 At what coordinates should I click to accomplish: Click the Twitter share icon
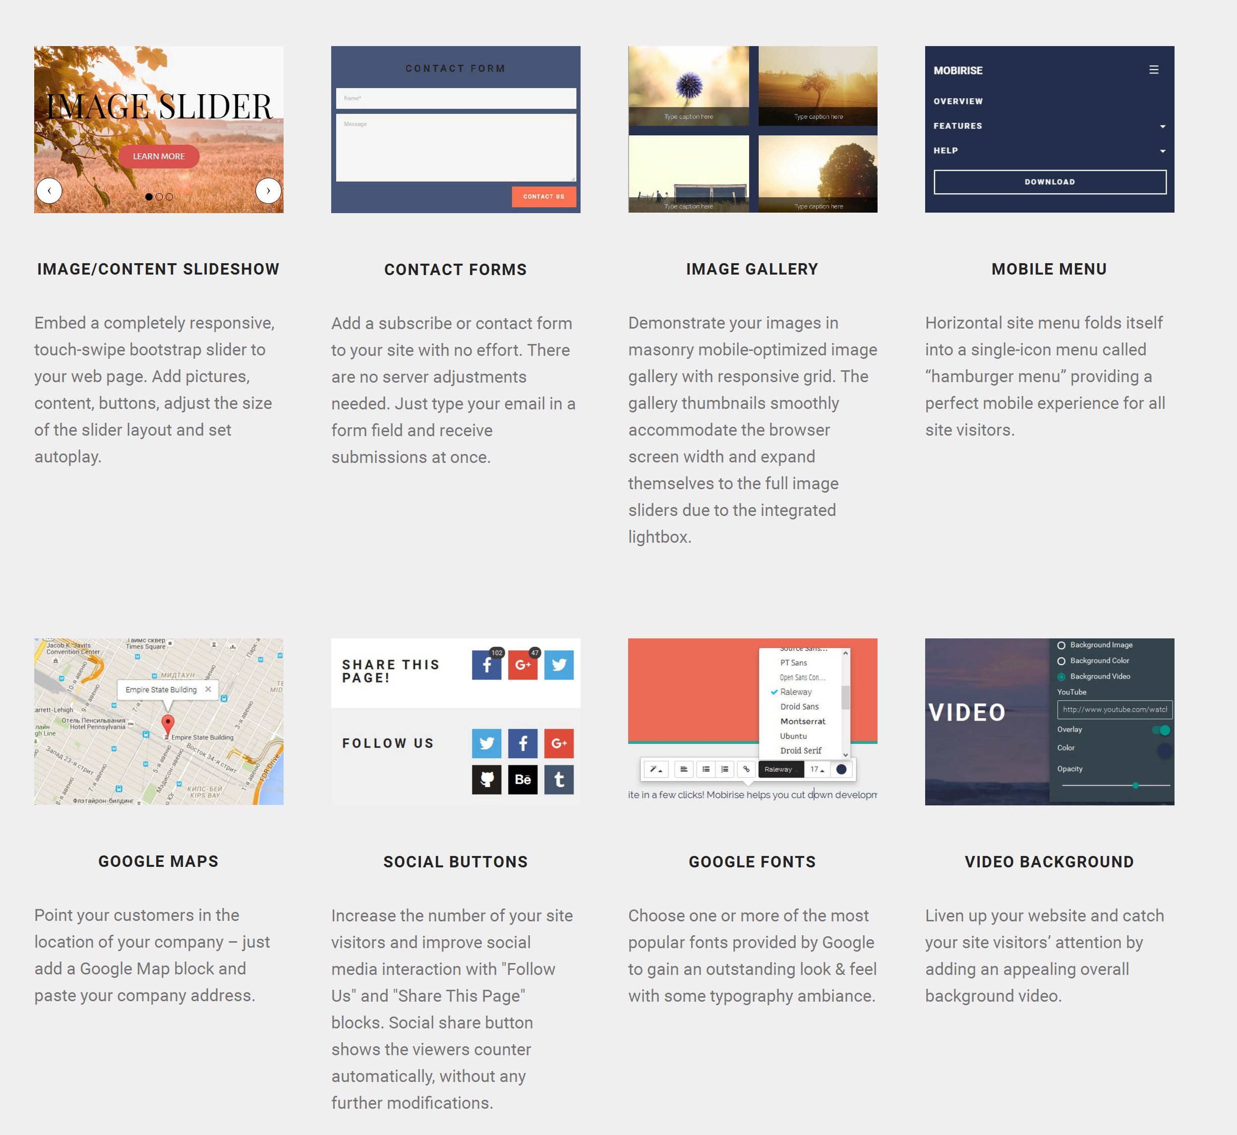(x=560, y=665)
